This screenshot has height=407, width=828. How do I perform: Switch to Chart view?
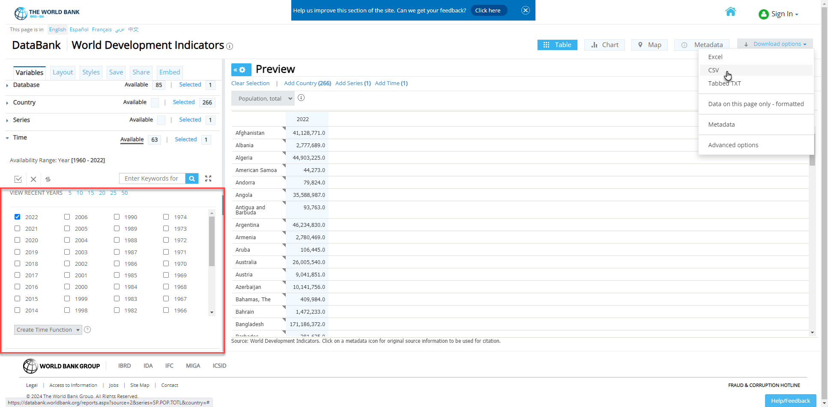[604, 45]
